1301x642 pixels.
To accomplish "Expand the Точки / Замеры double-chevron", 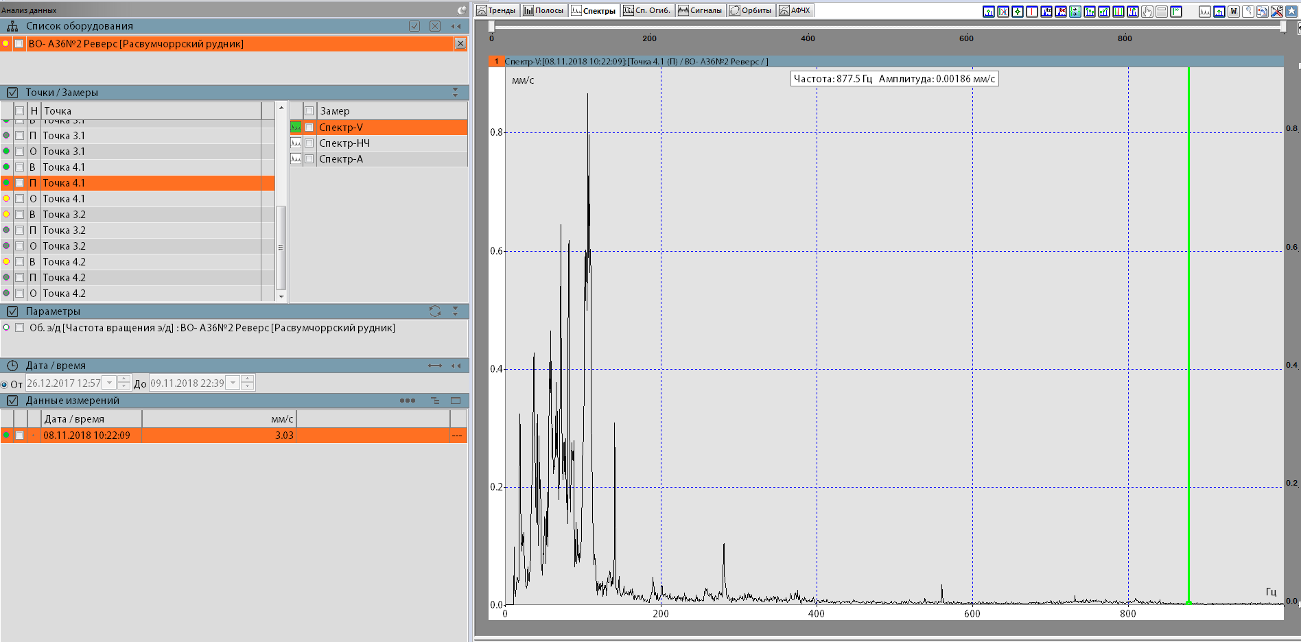I will pyautogui.click(x=456, y=93).
